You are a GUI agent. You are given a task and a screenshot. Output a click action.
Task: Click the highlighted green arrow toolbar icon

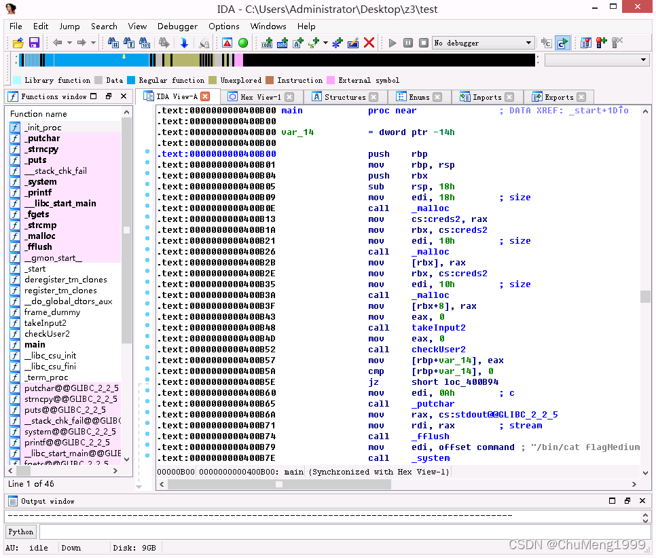coord(563,43)
